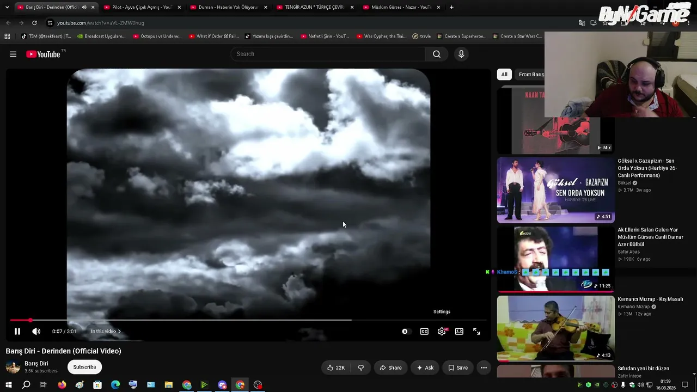Open the YouTube guide hamburger menu
This screenshot has height=392, width=697.
point(13,54)
